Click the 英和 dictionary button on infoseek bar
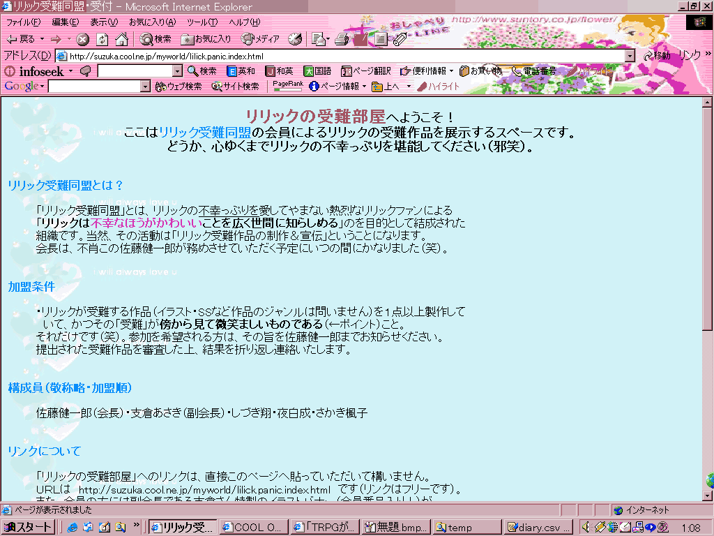 tap(241, 70)
